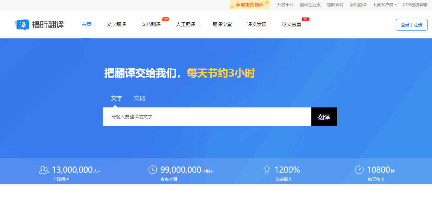Click the 全球用户 label

61,179
